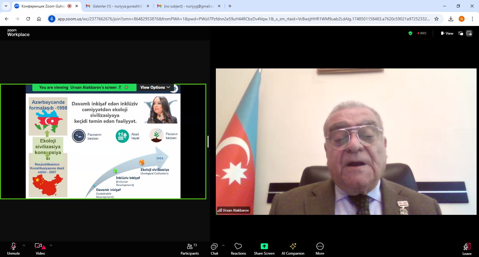Expand audio options arrow beside Unmute
The image size is (479, 257).
click(x=24, y=245)
